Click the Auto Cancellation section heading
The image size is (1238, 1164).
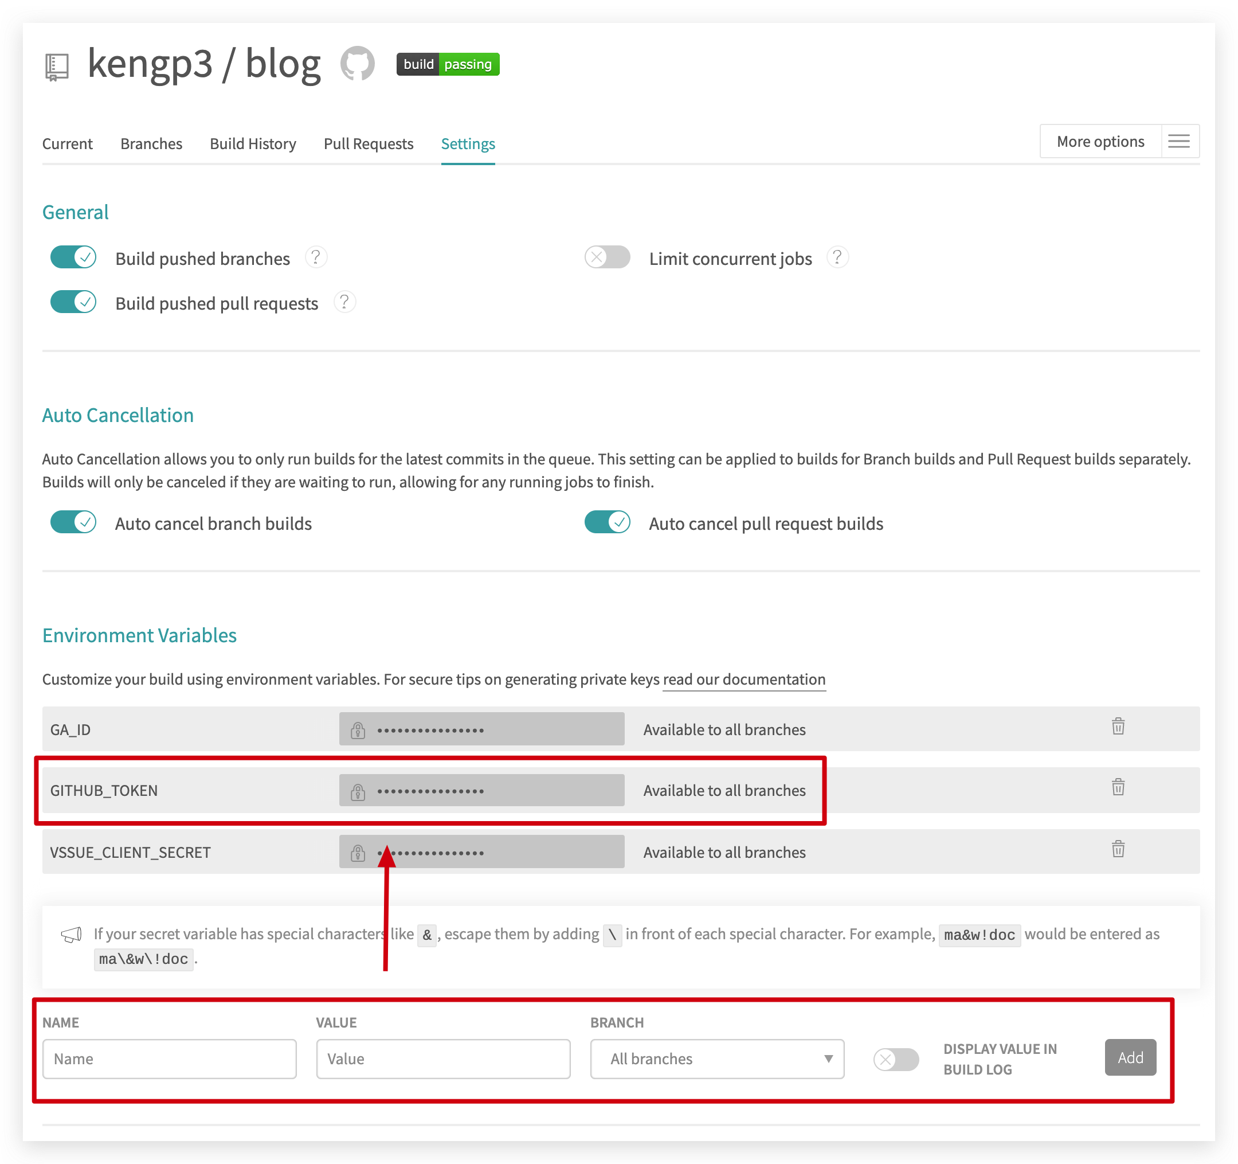(x=117, y=415)
